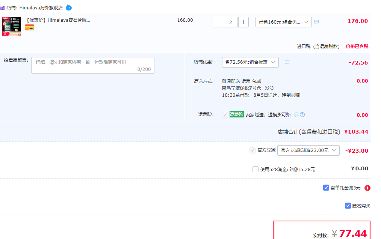Click the 菜鸟宁波保税7号仓 warehouse text
Viewport: 381px width, 239px height.
[241, 88]
